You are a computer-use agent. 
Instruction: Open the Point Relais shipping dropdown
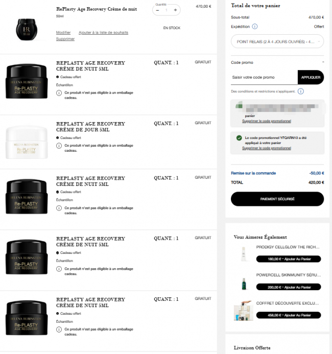[x=277, y=41]
